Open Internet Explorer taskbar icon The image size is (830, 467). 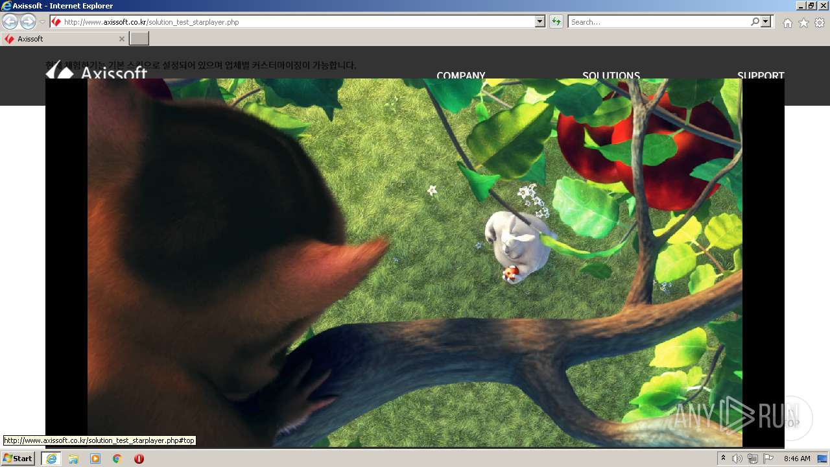pos(51,459)
